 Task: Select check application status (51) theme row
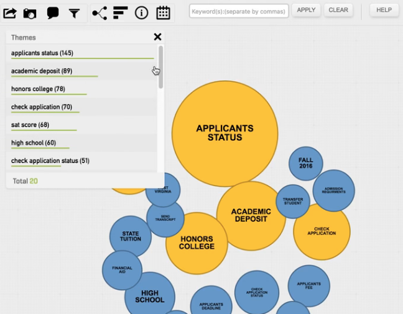[81, 161]
